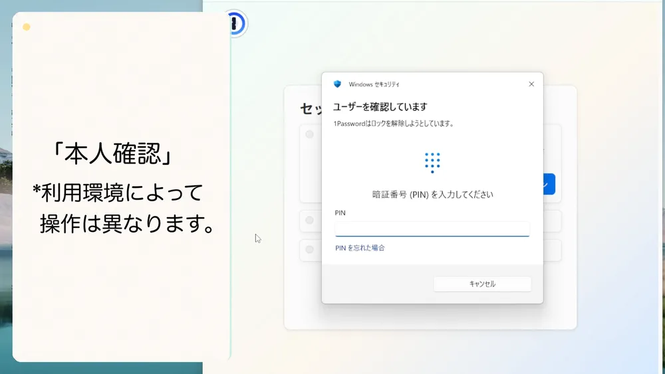Click the PIN keypad dots icon
This screenshot has width=665, height=374.
pos(432,163)
